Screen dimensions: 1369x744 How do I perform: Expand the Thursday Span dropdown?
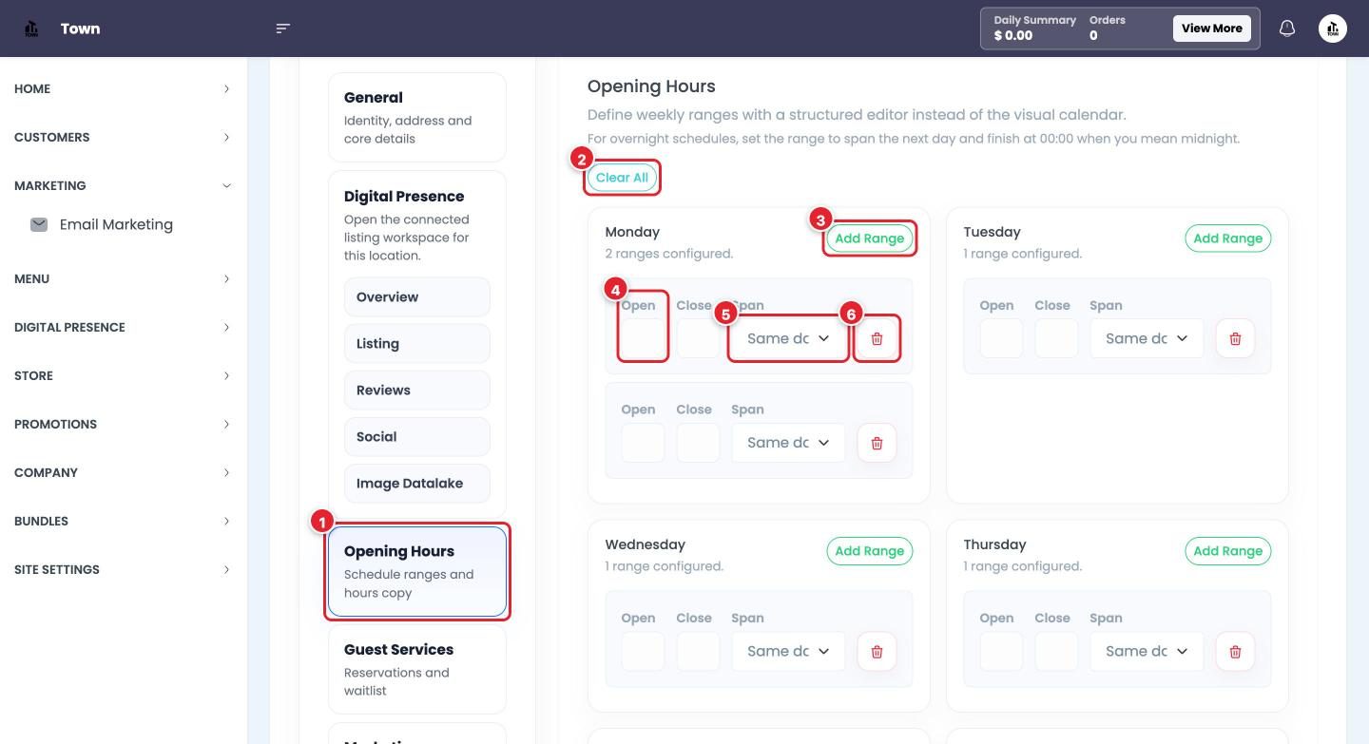pos(1147,651)
